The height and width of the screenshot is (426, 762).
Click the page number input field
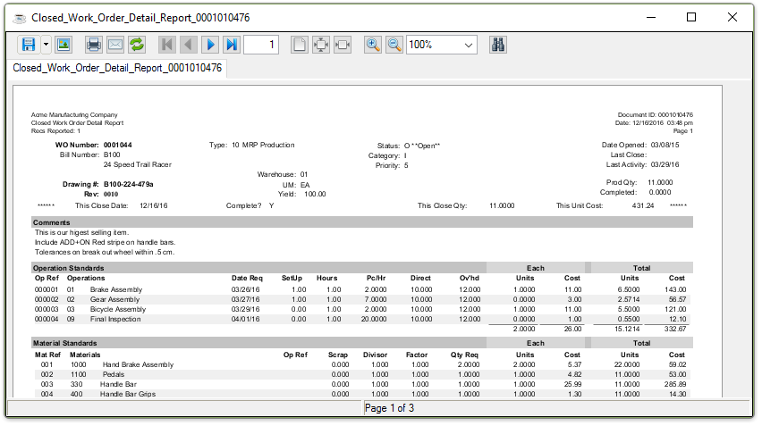[x=261, y=44]
